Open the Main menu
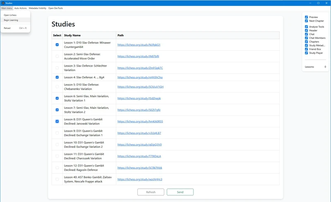Viewport: 331px width, 202px height. pyautogui.click(x=7, y=8)
